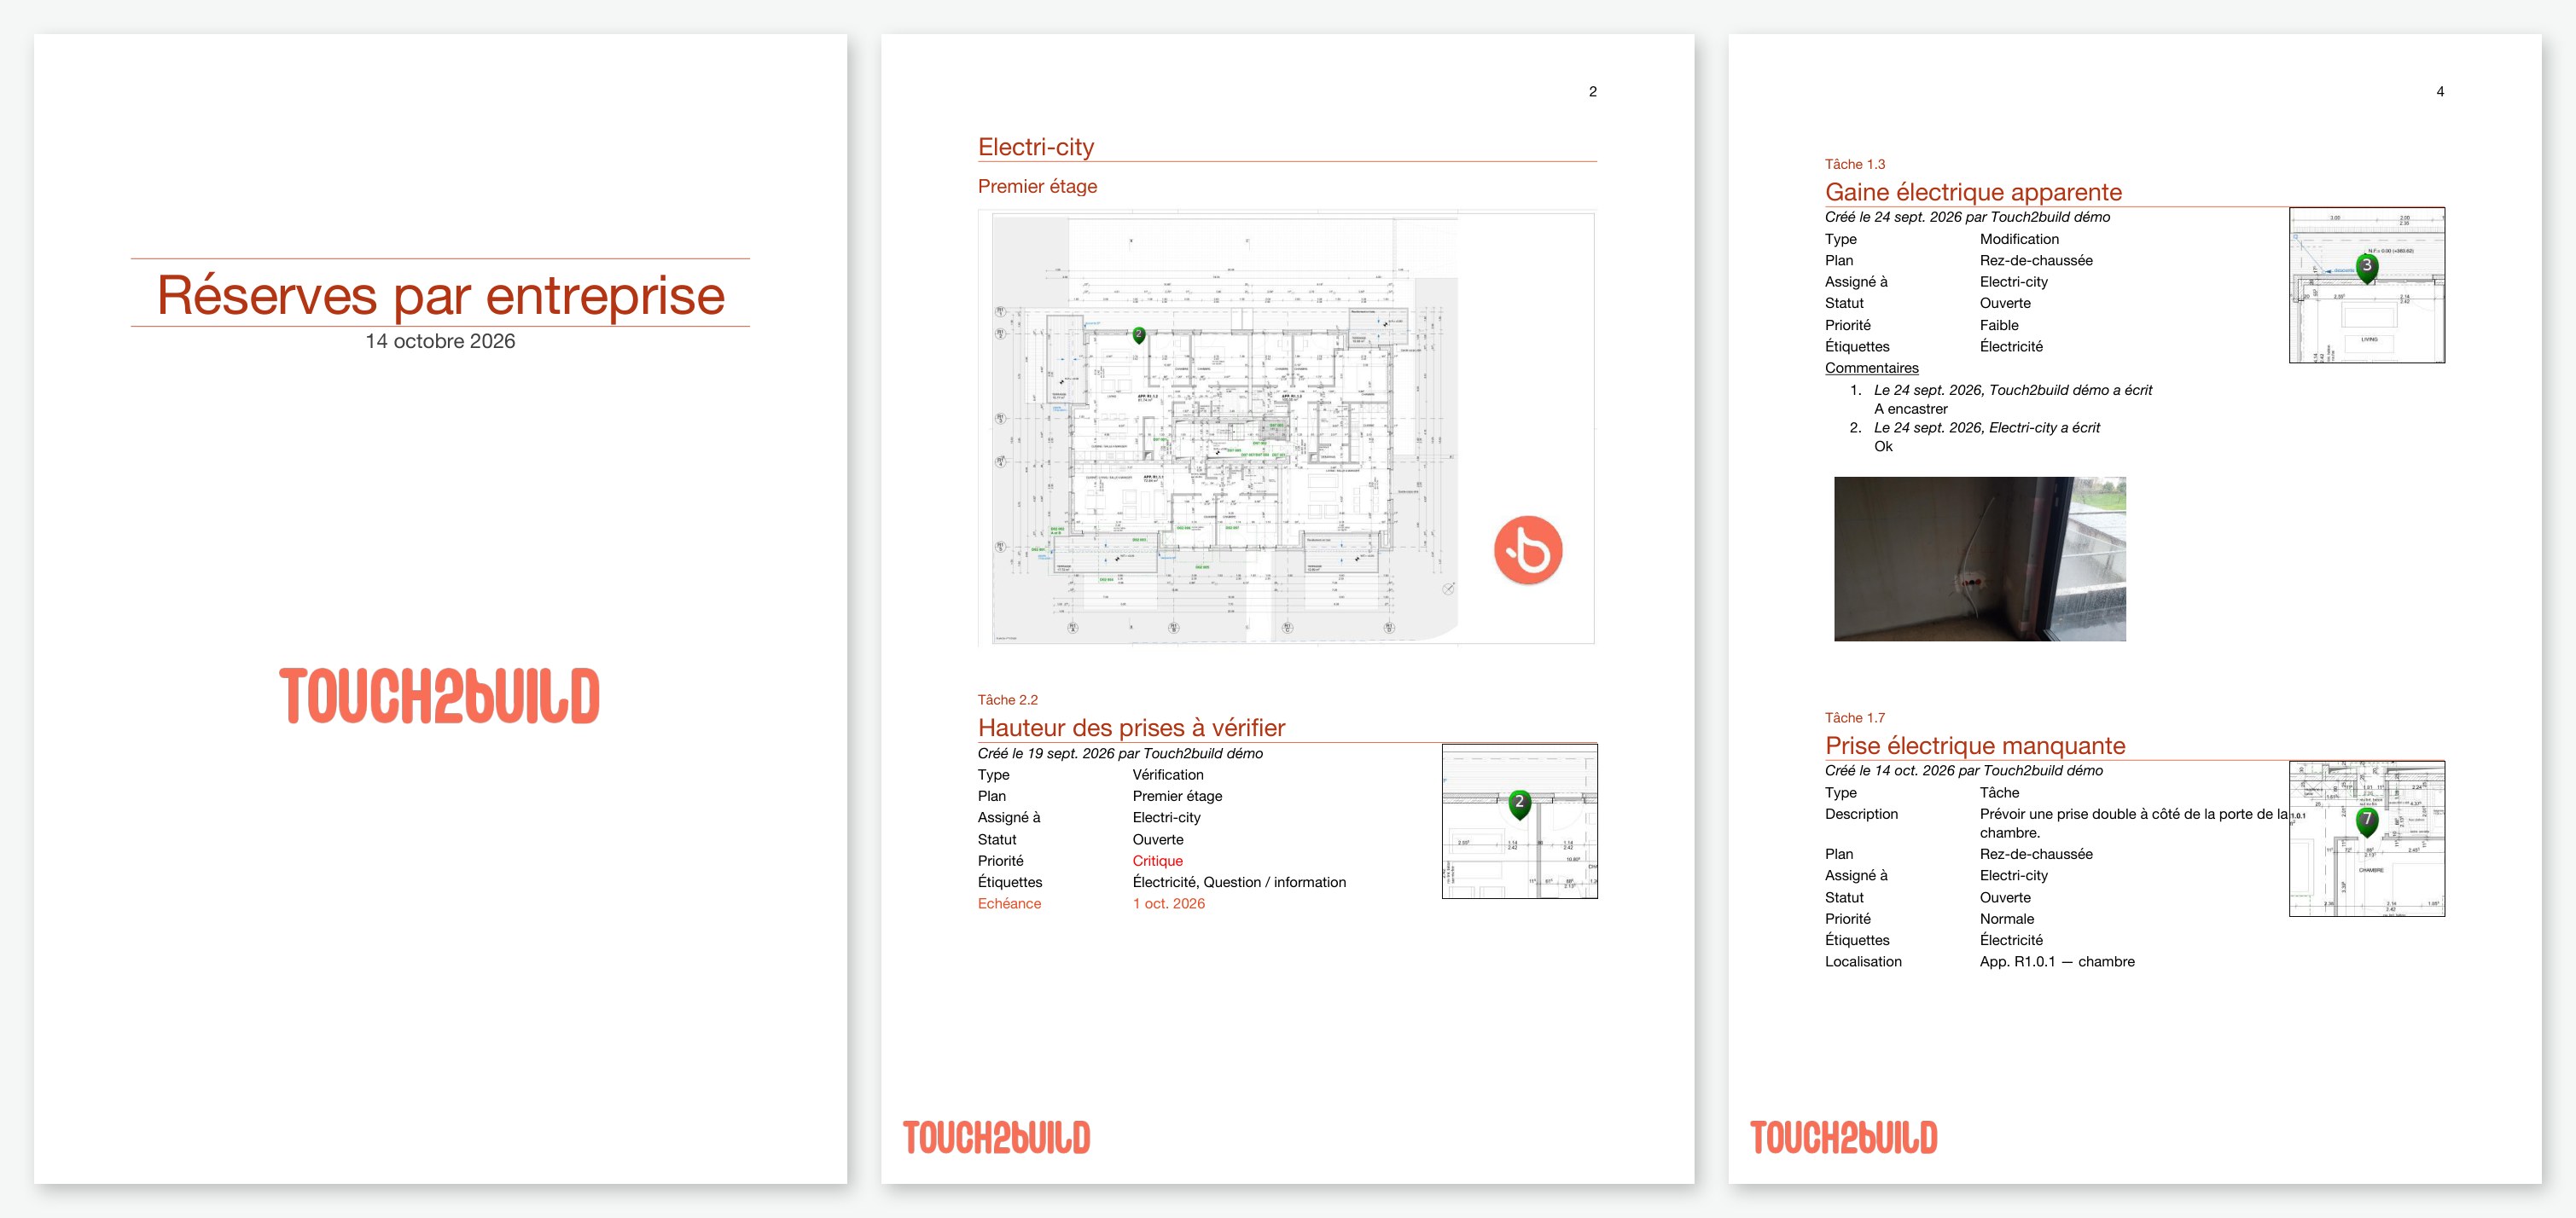The image size is (2576, 1218).
Task: Click the Touch2build logo on the cover page
Action: [x=439, y=696]
